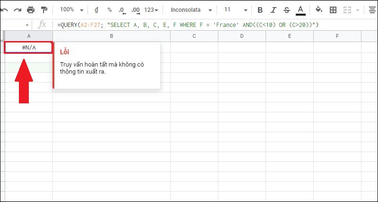378x202 pixels.
Task: Toggle italic formatting
Action: pos(274,9)
